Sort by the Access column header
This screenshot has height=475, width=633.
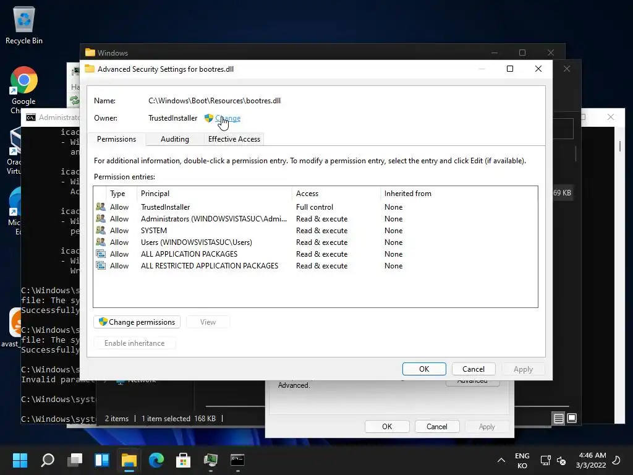pyautogui.click(x=336, y=194)
